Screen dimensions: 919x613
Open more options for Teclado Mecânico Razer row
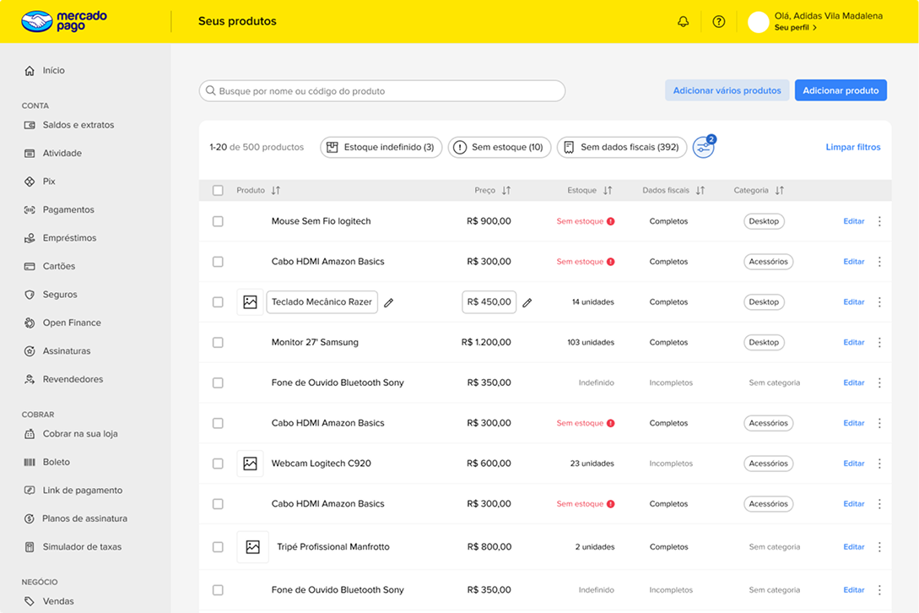click(x=879, y=302)
